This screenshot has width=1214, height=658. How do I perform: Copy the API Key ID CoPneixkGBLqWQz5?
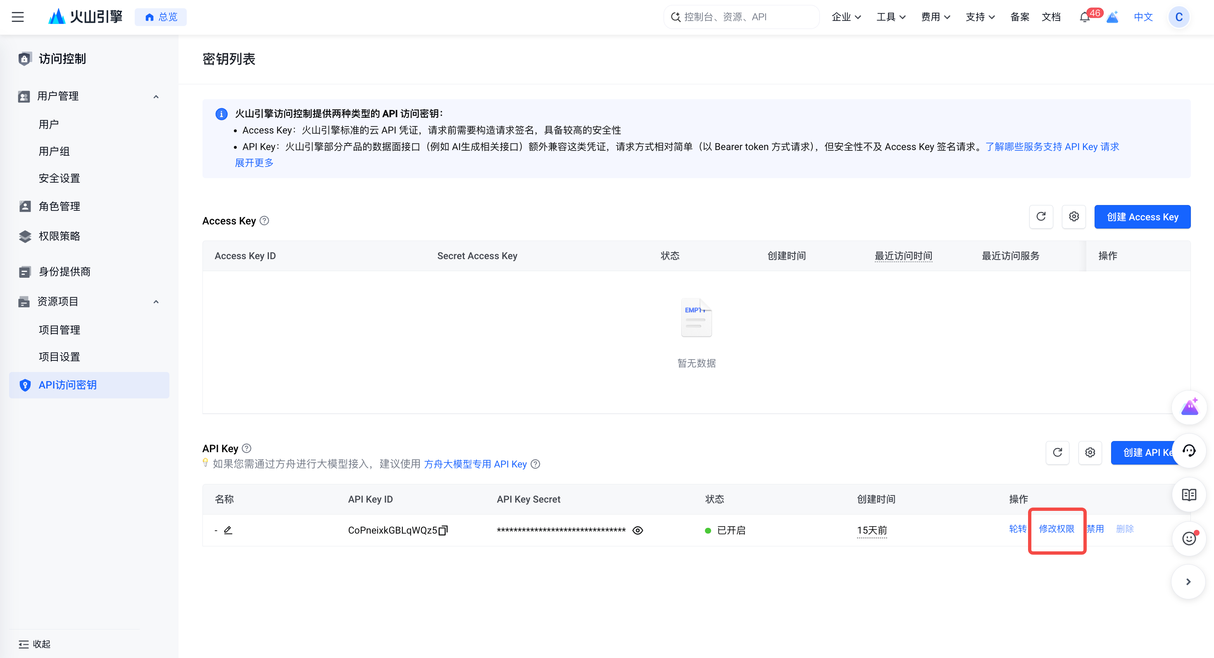coord(443,530)
